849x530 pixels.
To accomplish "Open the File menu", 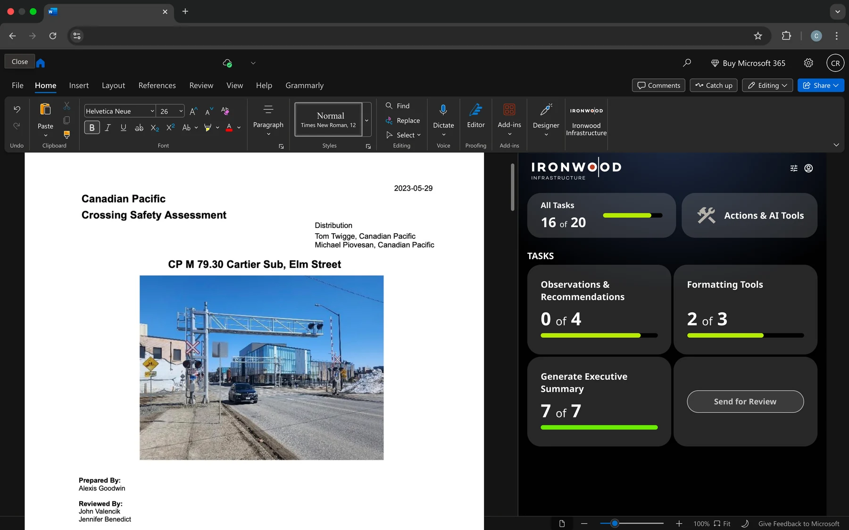I will pos(17,85).
